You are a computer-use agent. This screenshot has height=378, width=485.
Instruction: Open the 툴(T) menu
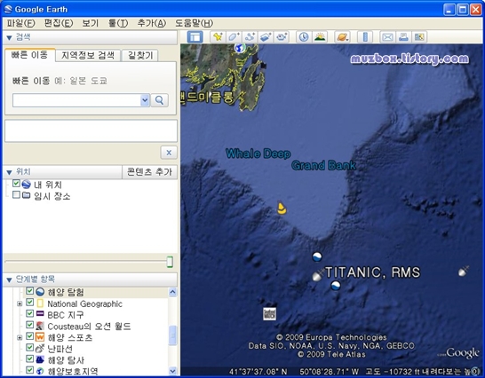(118, 23)
